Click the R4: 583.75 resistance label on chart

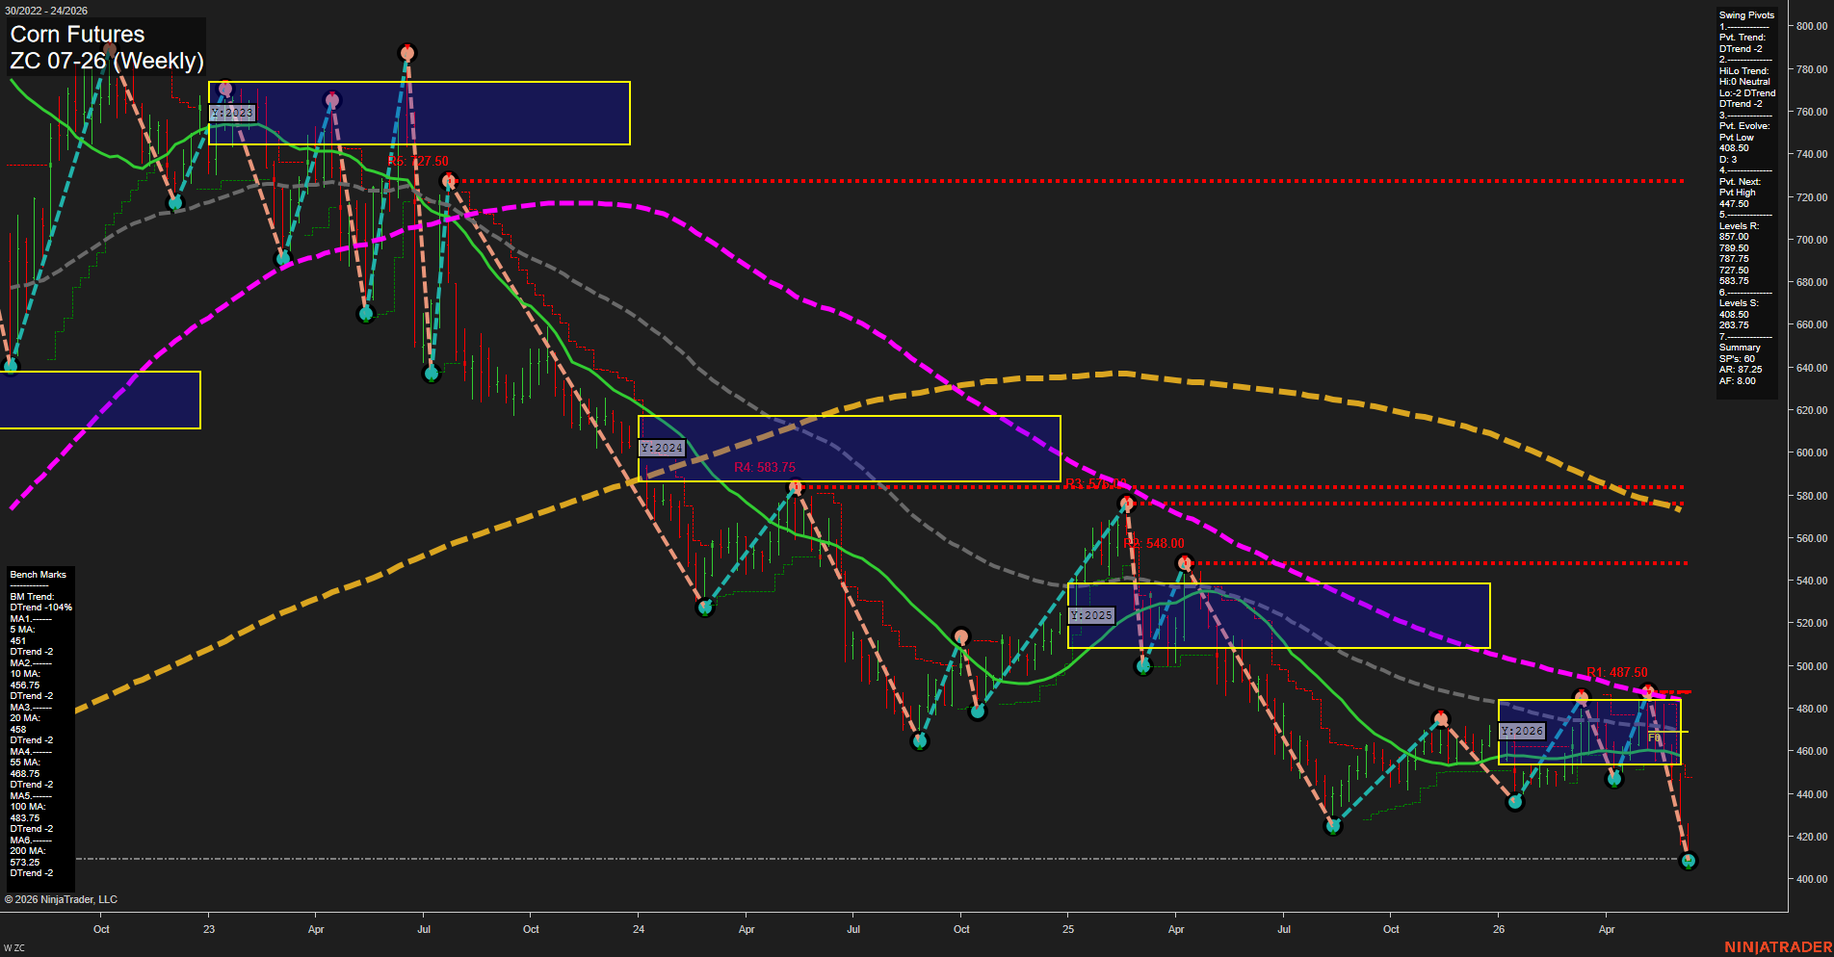(765, 467)
